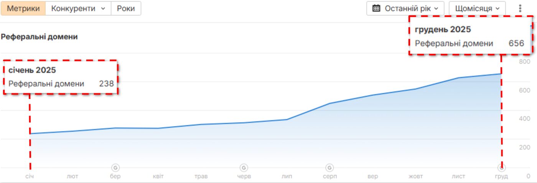Open the Останній рік date range dropdown
Viewport: 537px width, 183px height.
(405, 8)
